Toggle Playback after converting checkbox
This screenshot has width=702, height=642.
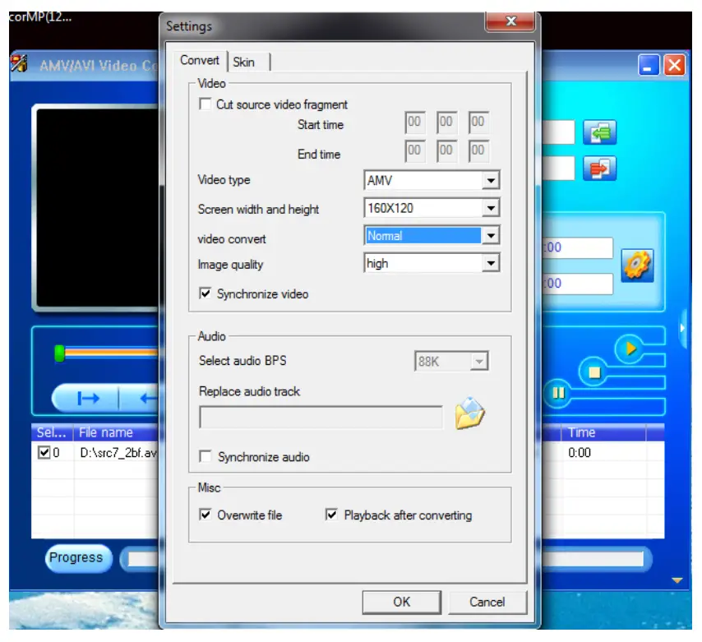331,515
